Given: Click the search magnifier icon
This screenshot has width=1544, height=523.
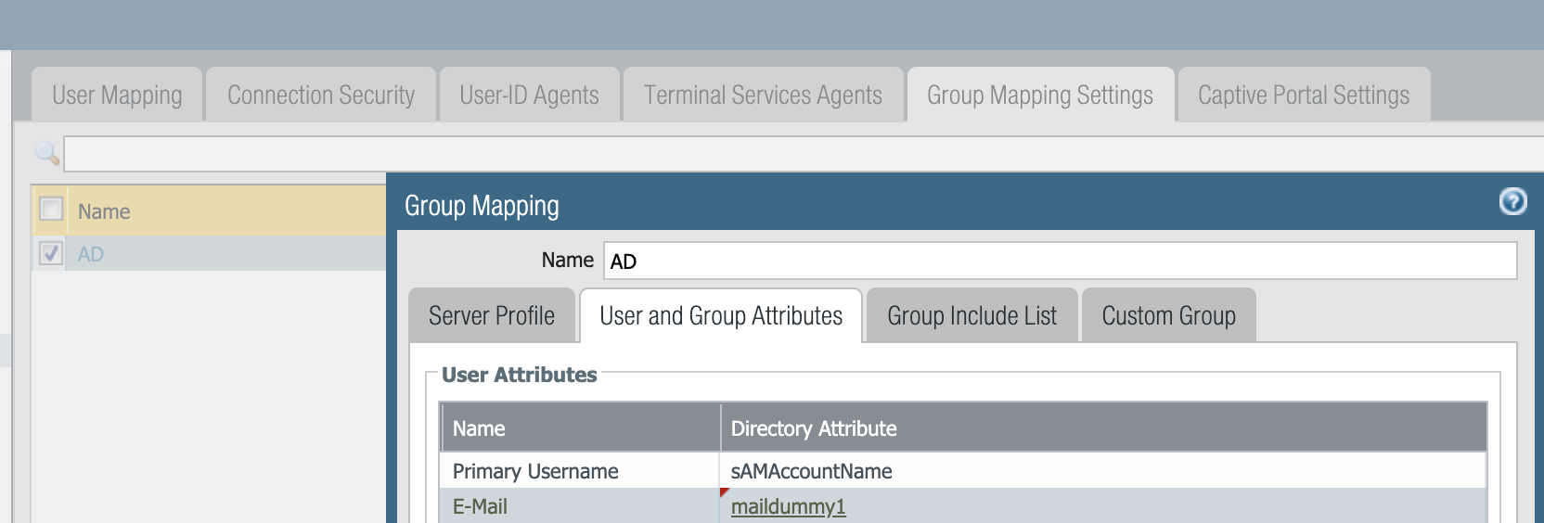Looking at the screenshot, I should (x=47, y=153).
